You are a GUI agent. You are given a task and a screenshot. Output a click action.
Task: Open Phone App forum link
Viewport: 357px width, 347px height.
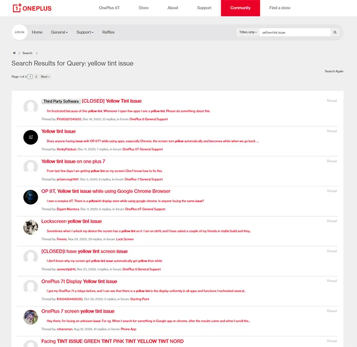pos(128,329)
